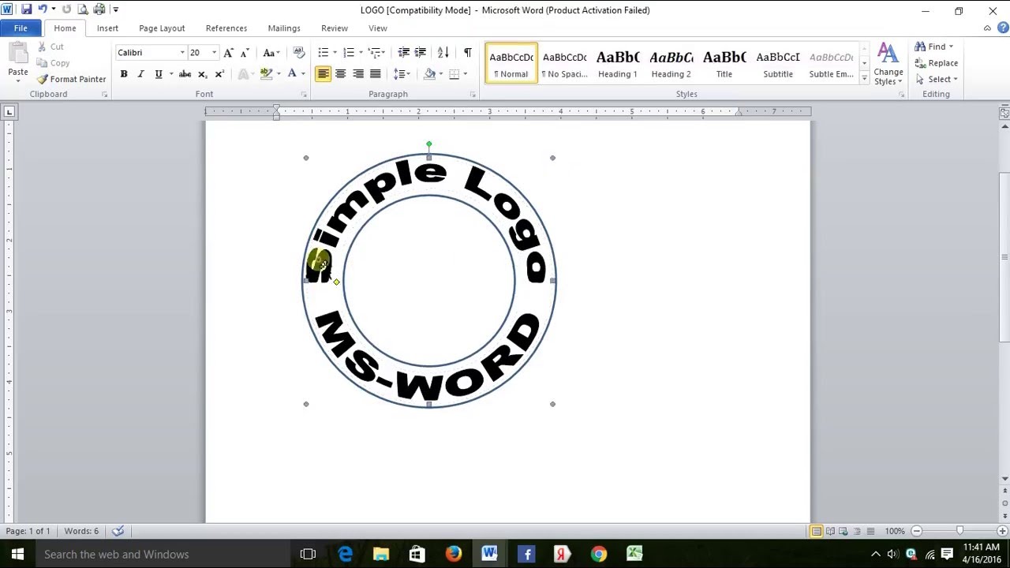Open the Font dialog launcher
This screenshot has height=568, width=1010.
(x=304, y=95)
